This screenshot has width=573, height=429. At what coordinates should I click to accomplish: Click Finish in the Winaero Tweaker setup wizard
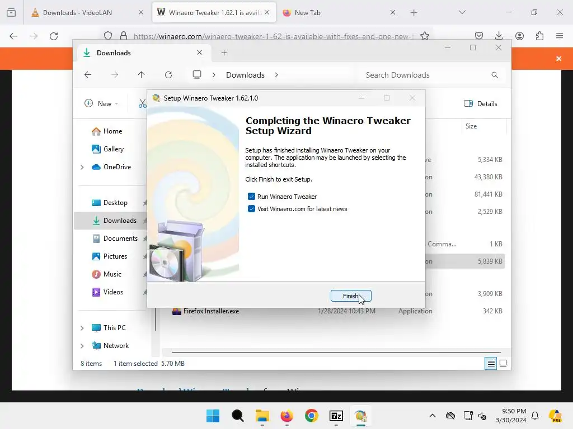(x=351, y=296)
